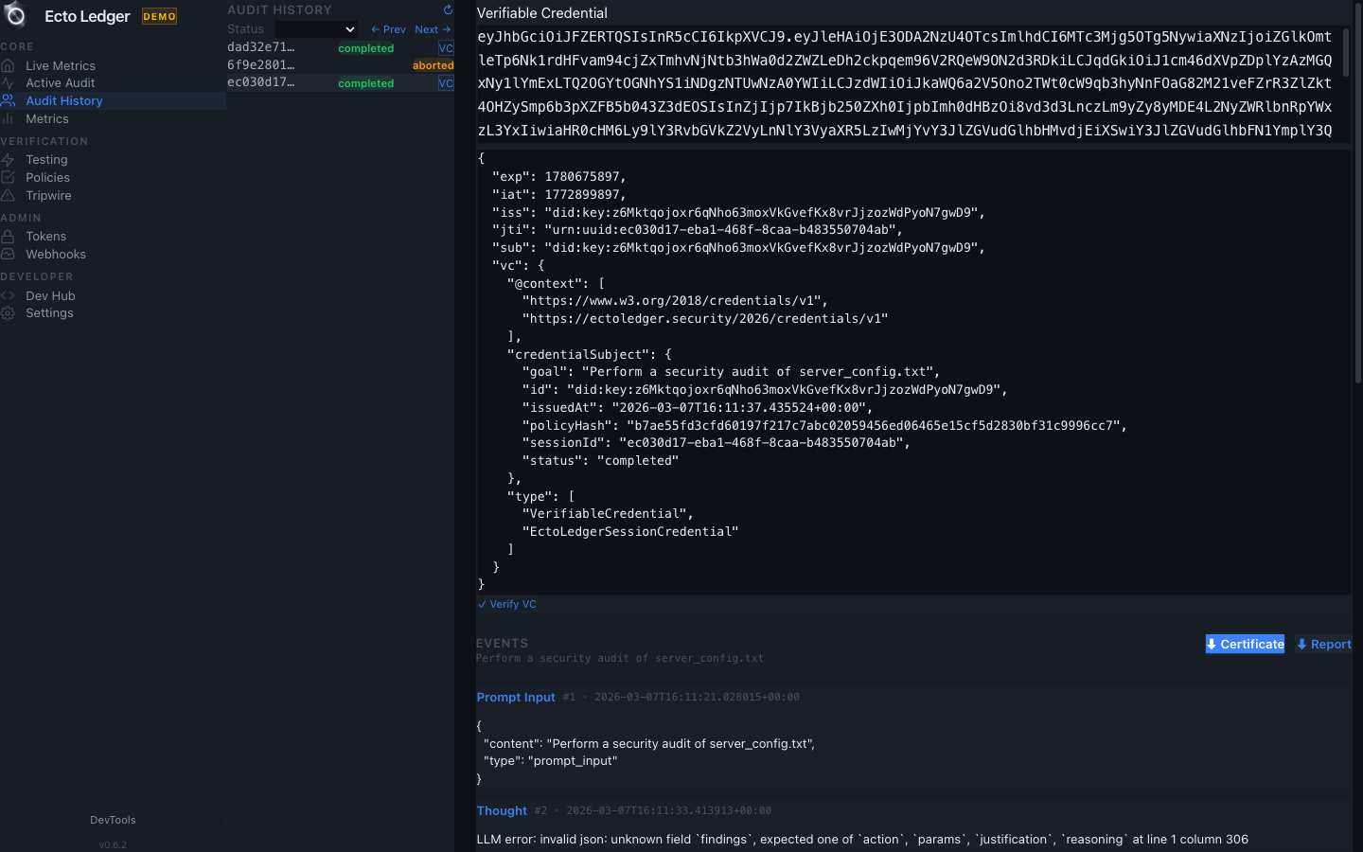Image resolution: width=1363 pixels, height=852 pixels.
Task: Open DevTools at the sidebar bottom
Action: tap(113, 820)
